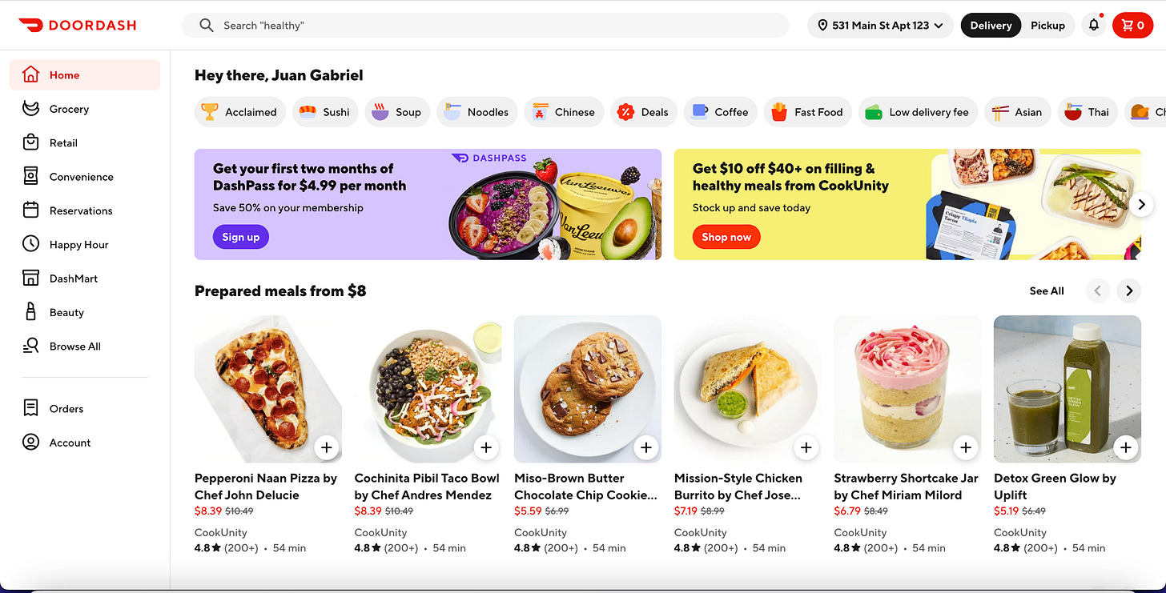Click the DashPass Sign up button
The height and width of the screenshot is (593, 1166).
pyautogui.click(x=241, y=237)
